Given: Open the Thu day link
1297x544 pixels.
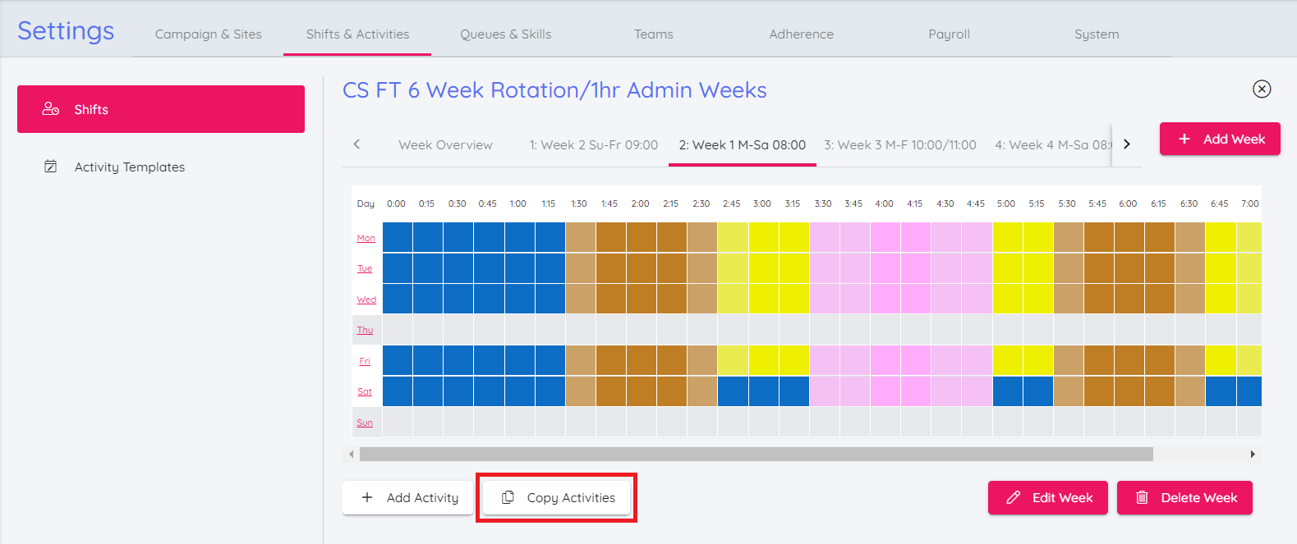Looking at the screenshot, I should [x=365, y=330].
